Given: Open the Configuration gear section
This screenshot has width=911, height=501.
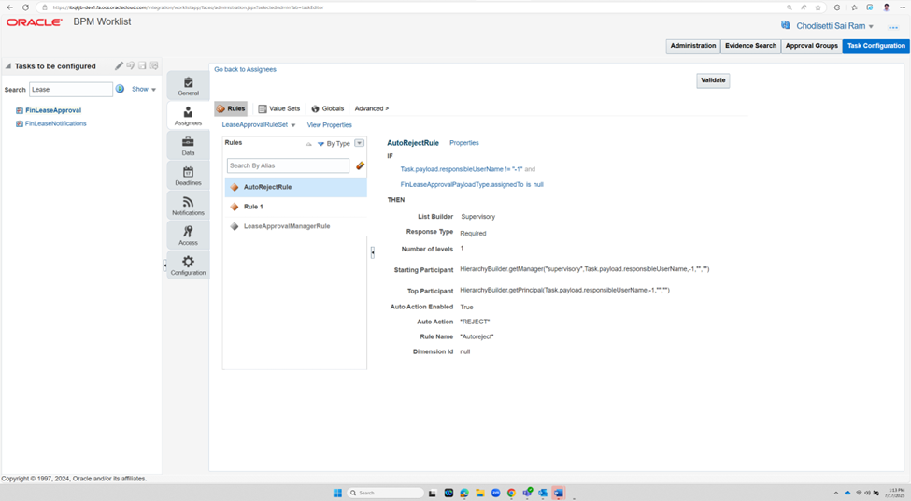Looking at the screenshot, I should [x=188, y=265].
